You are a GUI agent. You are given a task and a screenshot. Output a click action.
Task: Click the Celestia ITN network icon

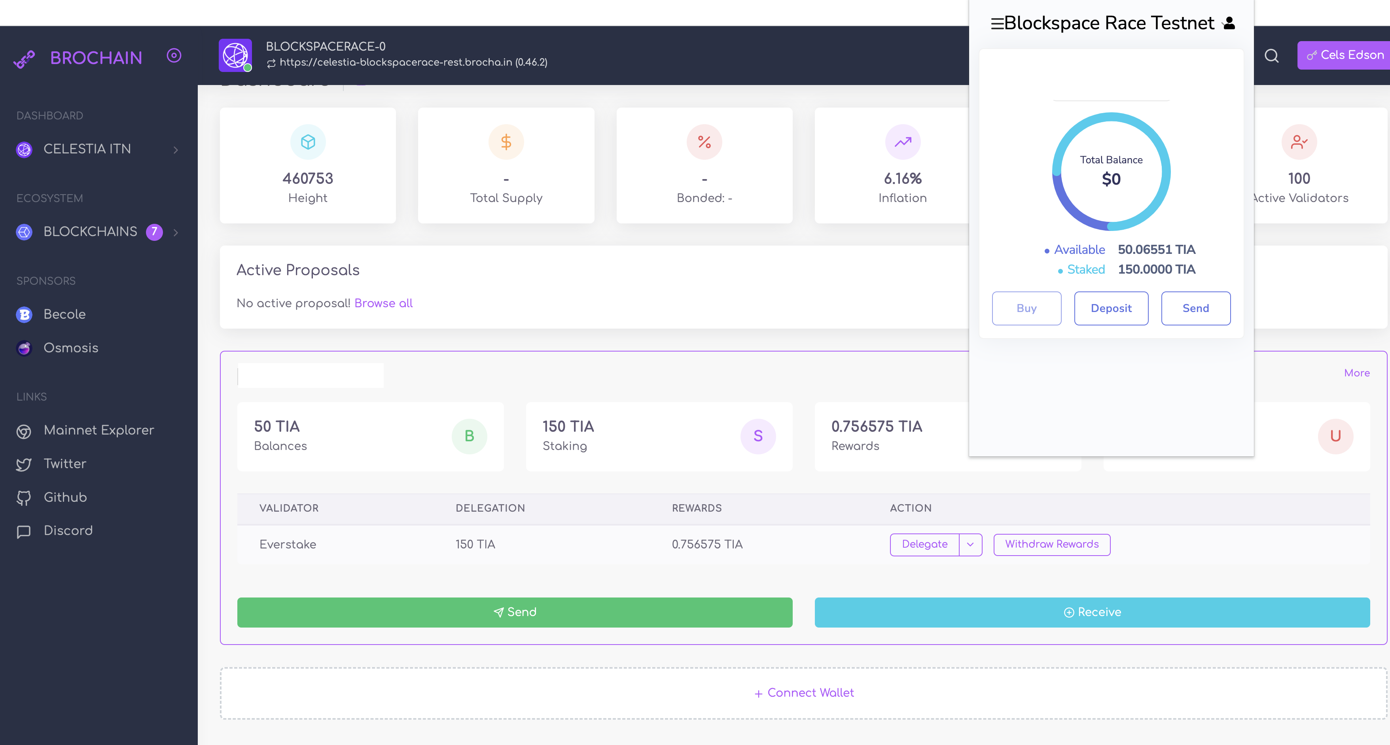click(25, 149)
